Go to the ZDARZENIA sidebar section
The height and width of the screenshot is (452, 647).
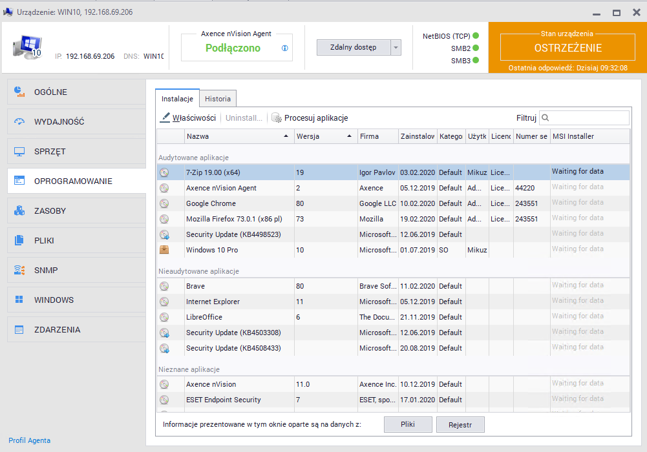click(76, 329)
